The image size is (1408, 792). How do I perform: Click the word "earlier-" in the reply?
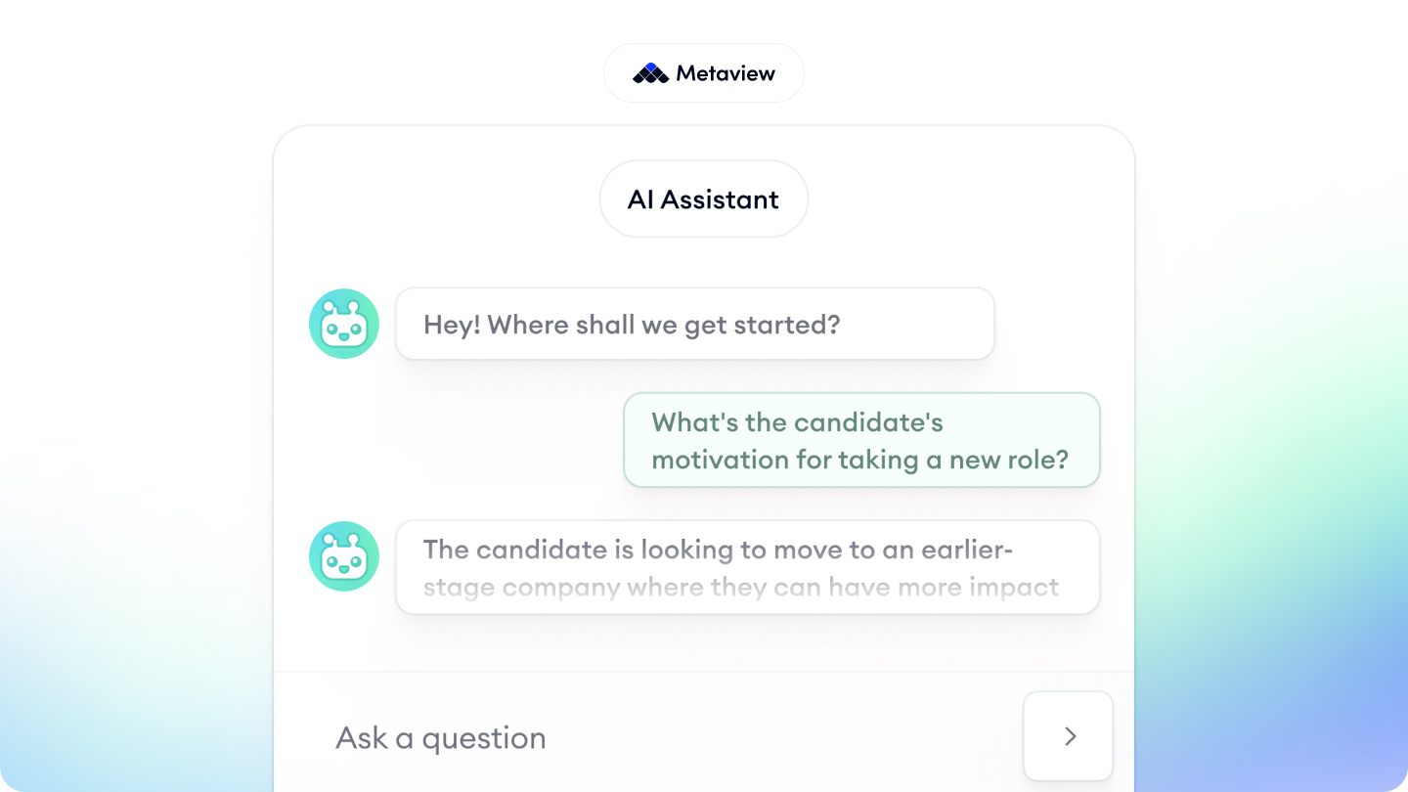pos(967,550)
